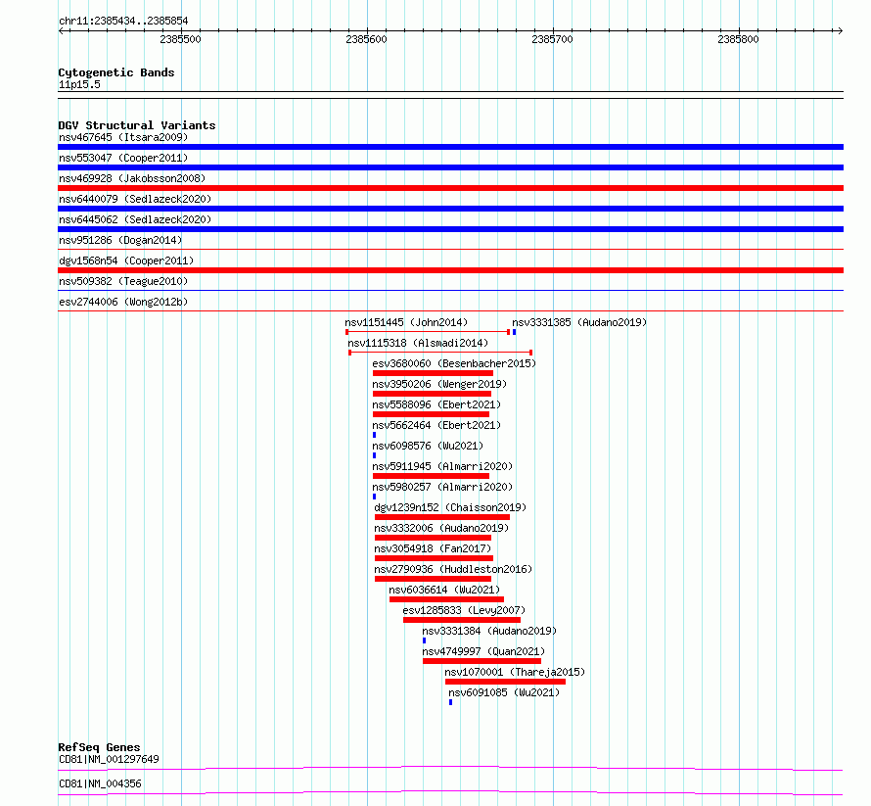Select the blue marker under nsv6091085 (Wu2021)
The image size is (871, 806).
point(450,702)
